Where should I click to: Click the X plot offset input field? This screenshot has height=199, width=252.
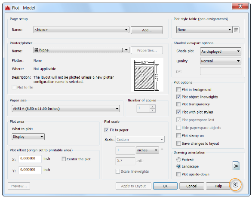(x=30, y=159)
